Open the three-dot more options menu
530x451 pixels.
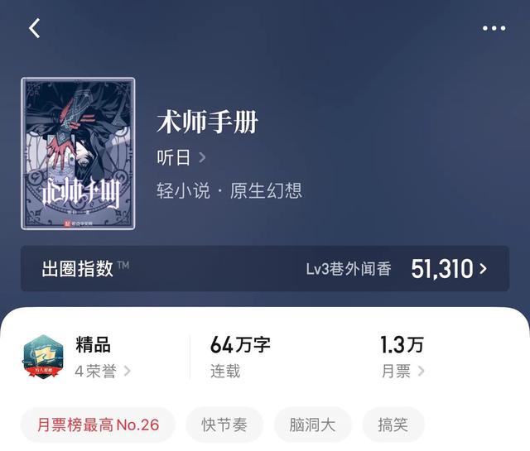pos(494,28)
